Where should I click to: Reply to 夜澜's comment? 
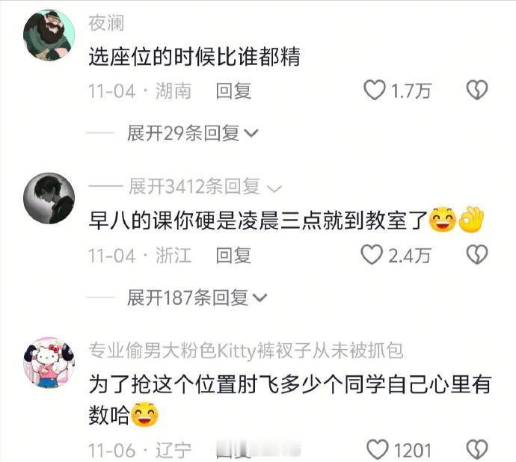click(x=233, y=91)
